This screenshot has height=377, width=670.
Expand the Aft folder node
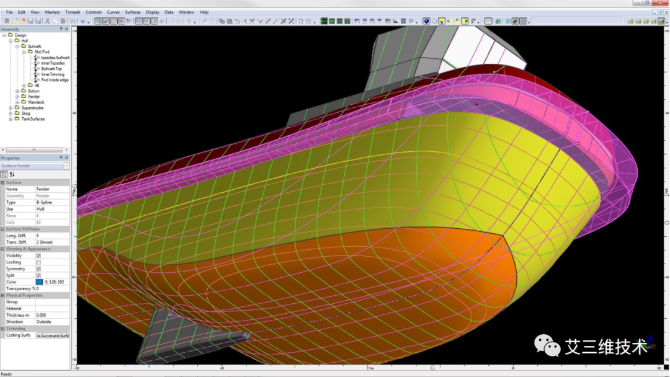pyautogui.click(x=24, y=86)
